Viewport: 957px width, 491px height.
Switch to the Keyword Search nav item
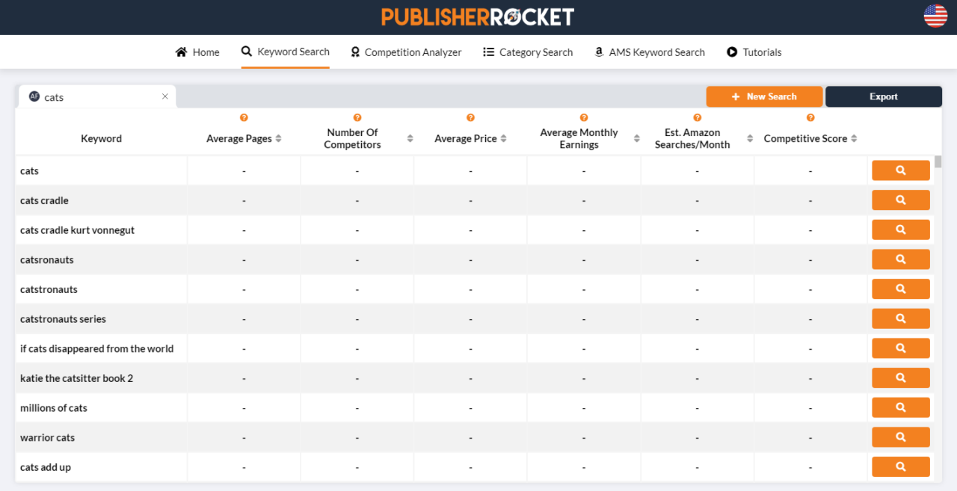pos(285,52)
